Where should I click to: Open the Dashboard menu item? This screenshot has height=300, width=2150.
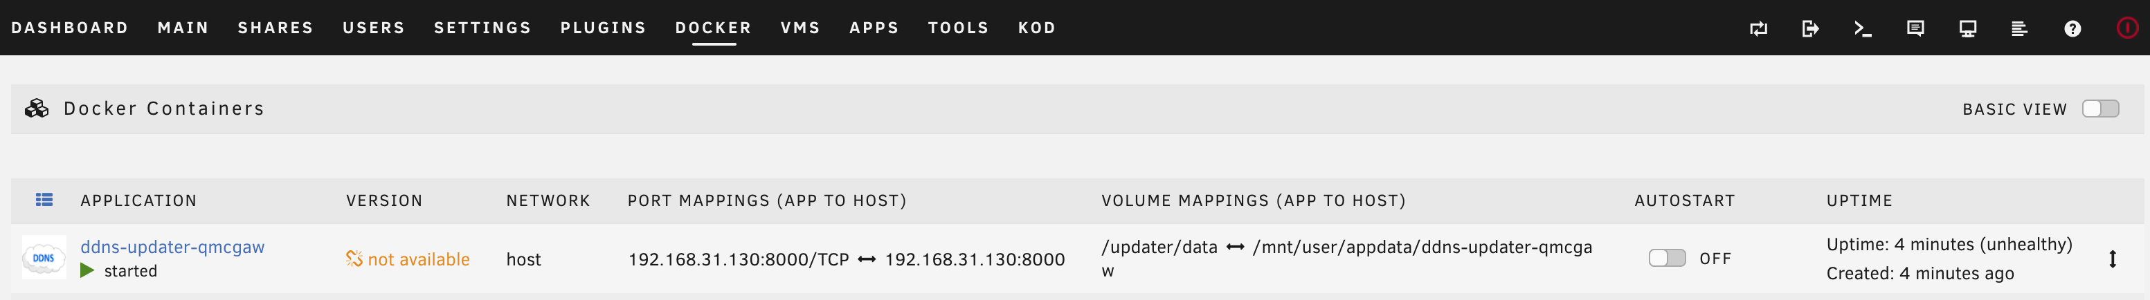[x=70, y=28]
